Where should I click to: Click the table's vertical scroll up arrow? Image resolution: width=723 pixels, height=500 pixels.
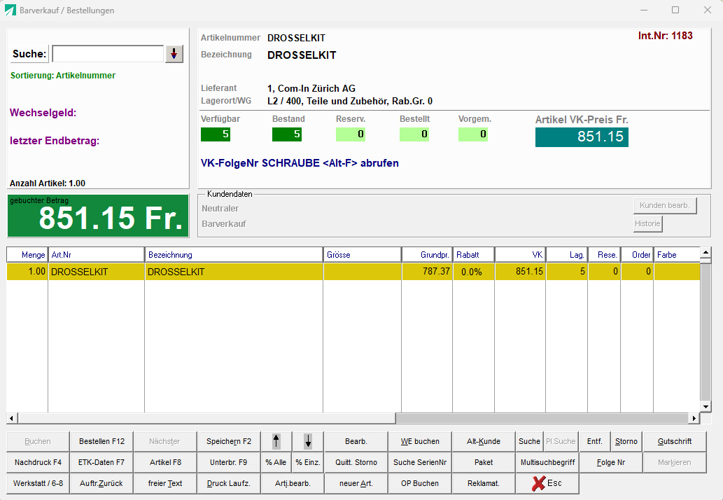point(706,252)
